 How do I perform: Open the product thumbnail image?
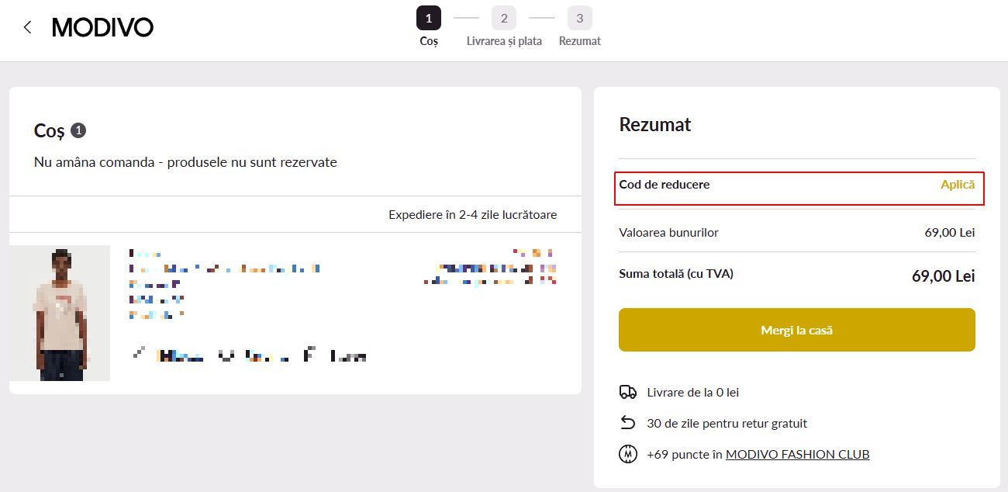(x=60, y=313)
